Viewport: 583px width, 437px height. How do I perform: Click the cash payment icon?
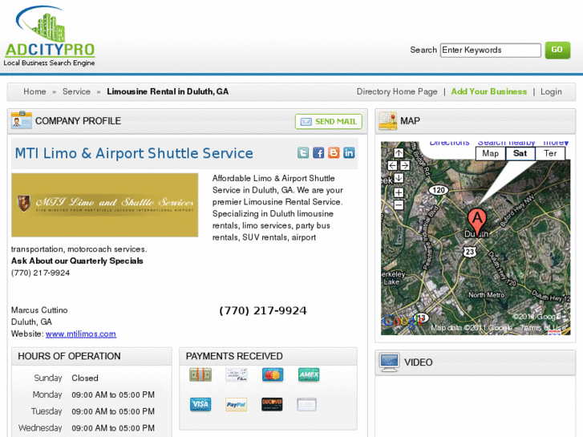(x=200, y=374)
